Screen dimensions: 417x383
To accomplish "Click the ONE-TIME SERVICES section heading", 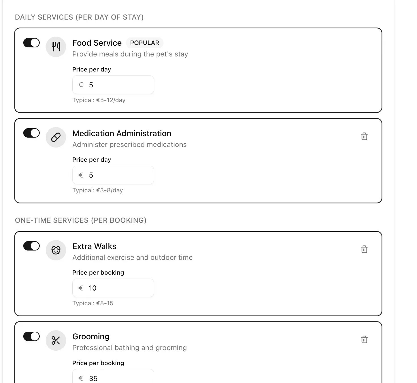I will pos(81,220).
